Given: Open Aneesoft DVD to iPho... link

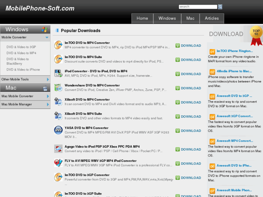Looking at the screenshot, I should tap(234, 166).
